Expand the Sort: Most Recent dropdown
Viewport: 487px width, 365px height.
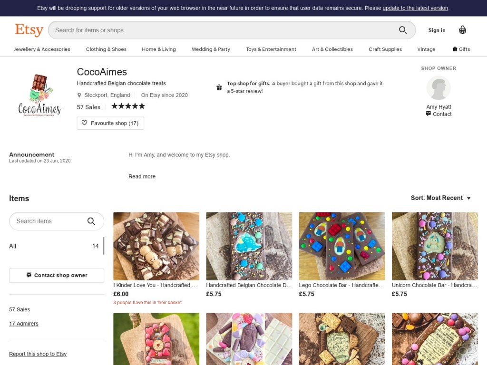[440, 198]
